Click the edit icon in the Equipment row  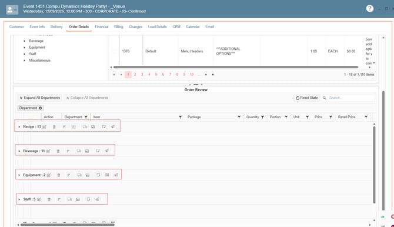[49, 175]
